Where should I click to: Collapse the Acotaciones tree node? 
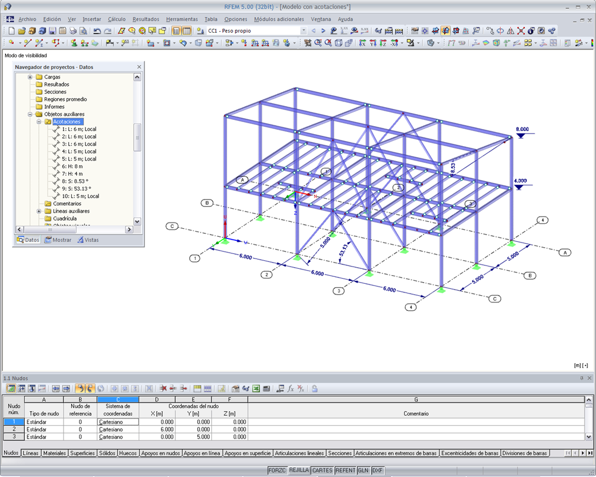[x=39, y=122]
